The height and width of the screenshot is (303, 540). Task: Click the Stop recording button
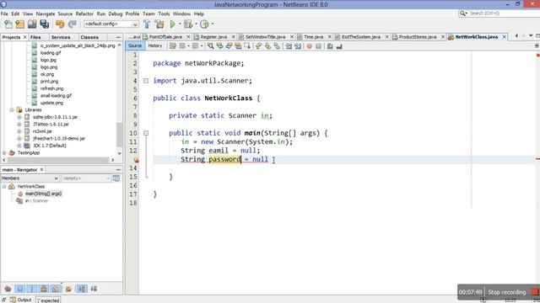506,292
